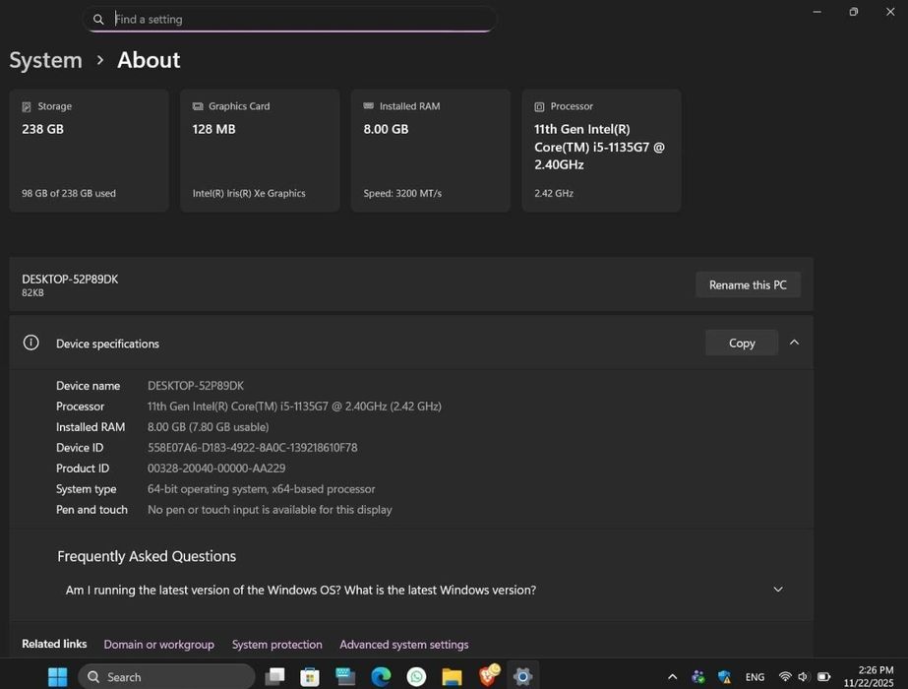The width and height of the screenshot is (908, 689).
Task: Select the Processor row value in specifications
Action: [294, 407]
